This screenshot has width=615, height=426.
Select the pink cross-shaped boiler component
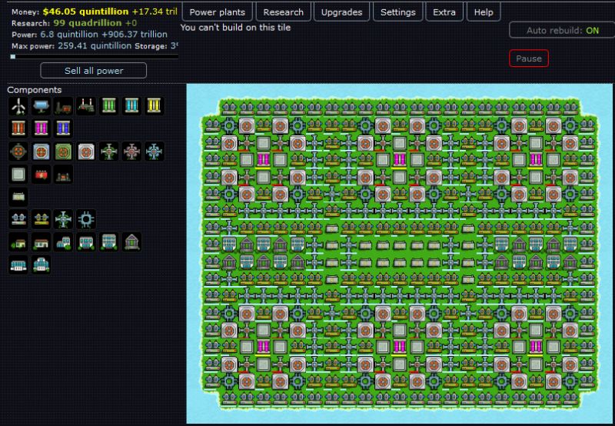click(131, 151)
